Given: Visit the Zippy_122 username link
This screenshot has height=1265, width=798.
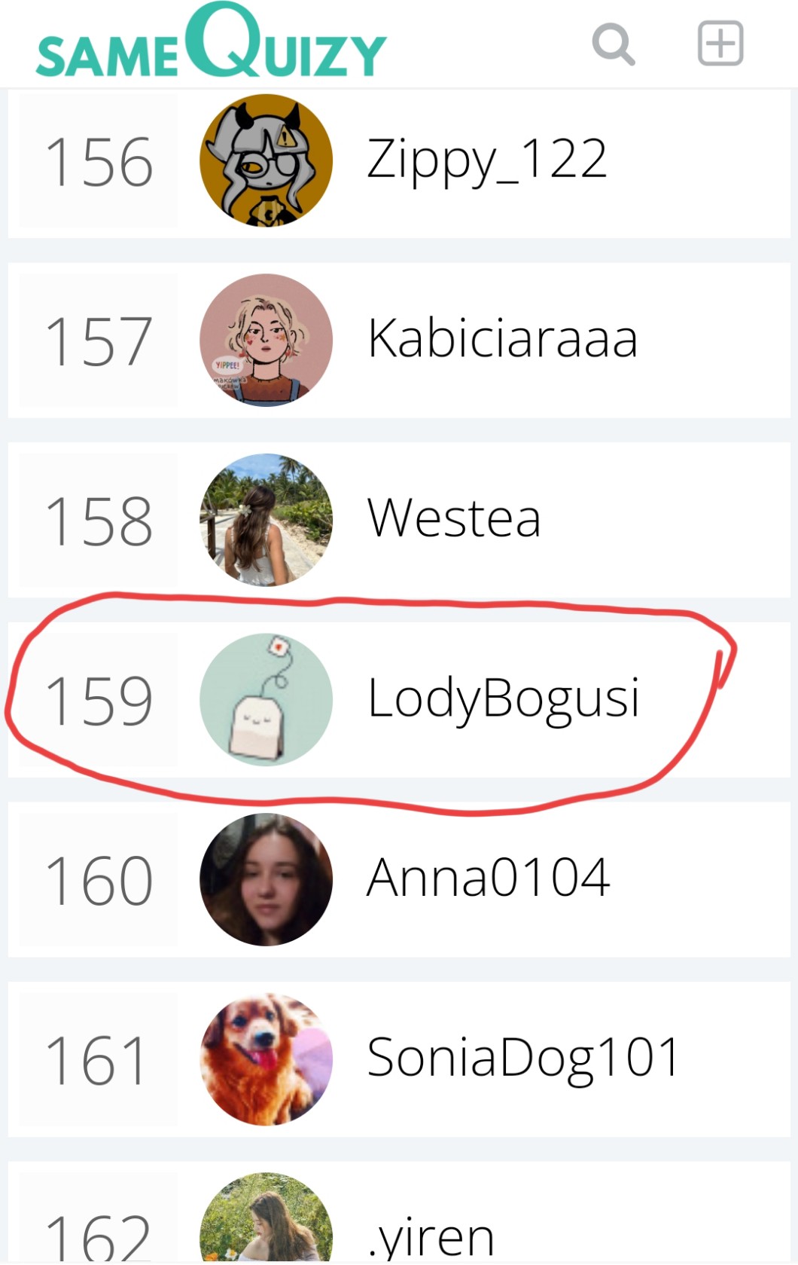Looking at the screenshot, I should [x=486, y=161].
